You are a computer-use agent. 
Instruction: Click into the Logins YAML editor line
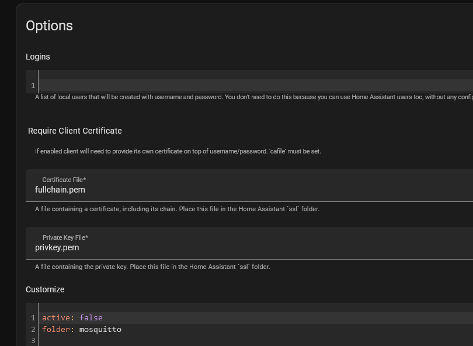point(256,86)
